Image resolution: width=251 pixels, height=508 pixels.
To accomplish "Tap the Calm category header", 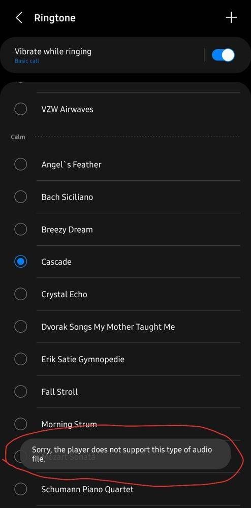I will tap(18, 137).
